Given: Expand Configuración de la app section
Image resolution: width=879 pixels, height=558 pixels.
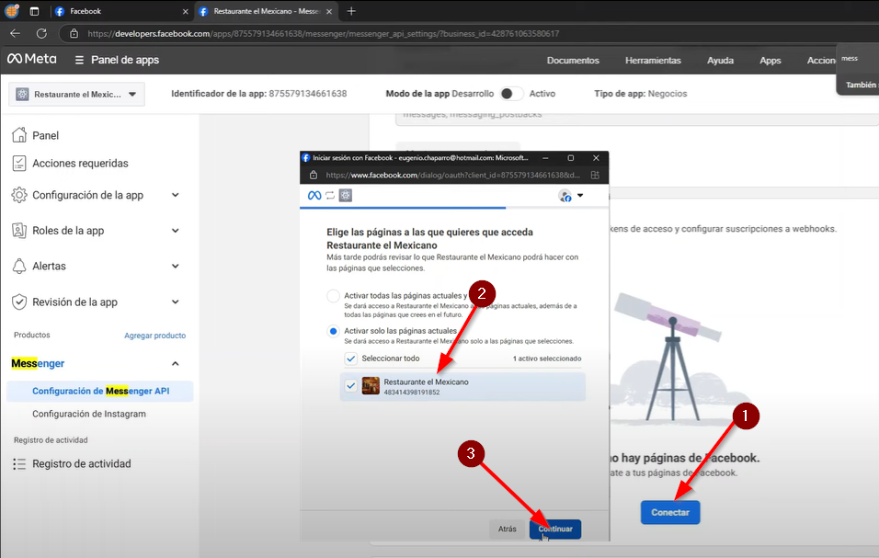Looking at the screenshot, I should pos(176,195).
